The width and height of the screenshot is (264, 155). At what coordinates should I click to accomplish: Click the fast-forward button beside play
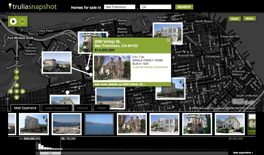click(x=22, y=21)
